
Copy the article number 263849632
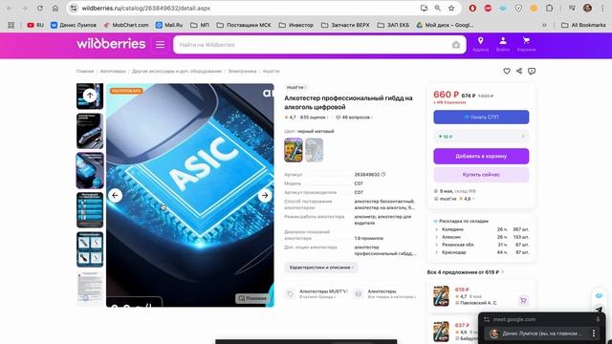383,174
